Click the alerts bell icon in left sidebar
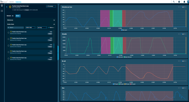 (x=2, y=6)
